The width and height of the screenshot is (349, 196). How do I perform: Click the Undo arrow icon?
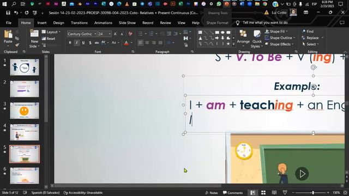16,13
